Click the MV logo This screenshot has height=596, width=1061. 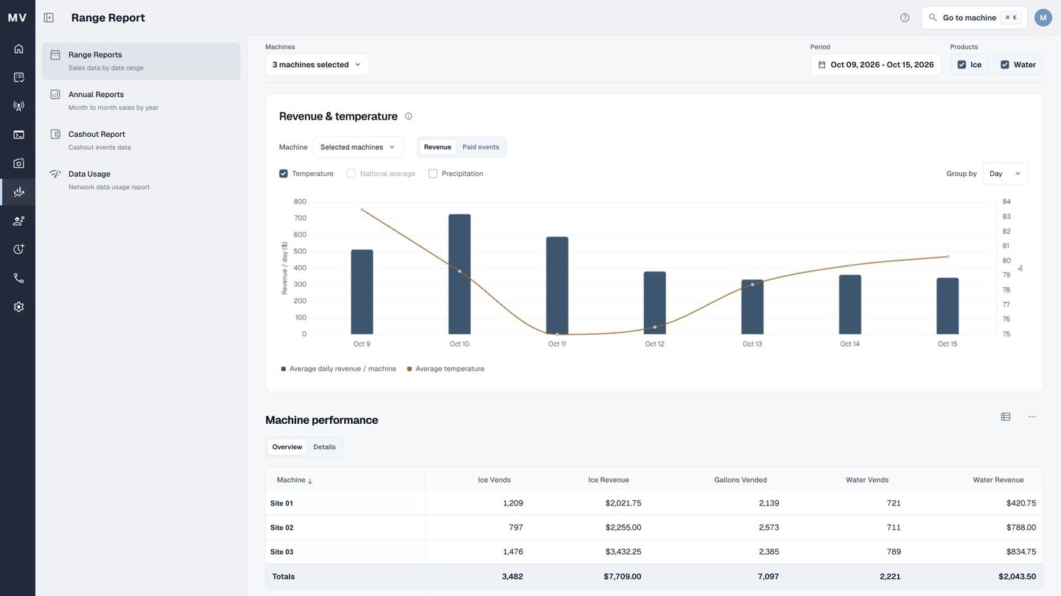coord(17,18)
